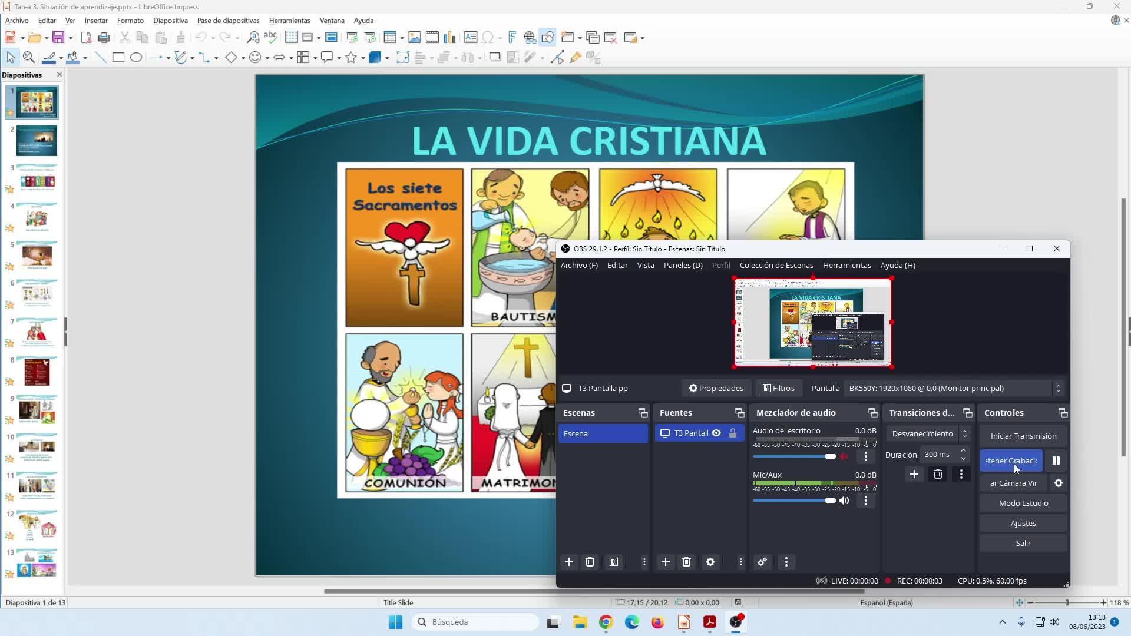Open the Pase de diapositivas menu
This screenshot has height=636, width=1131.
click(x=228, y=20)
